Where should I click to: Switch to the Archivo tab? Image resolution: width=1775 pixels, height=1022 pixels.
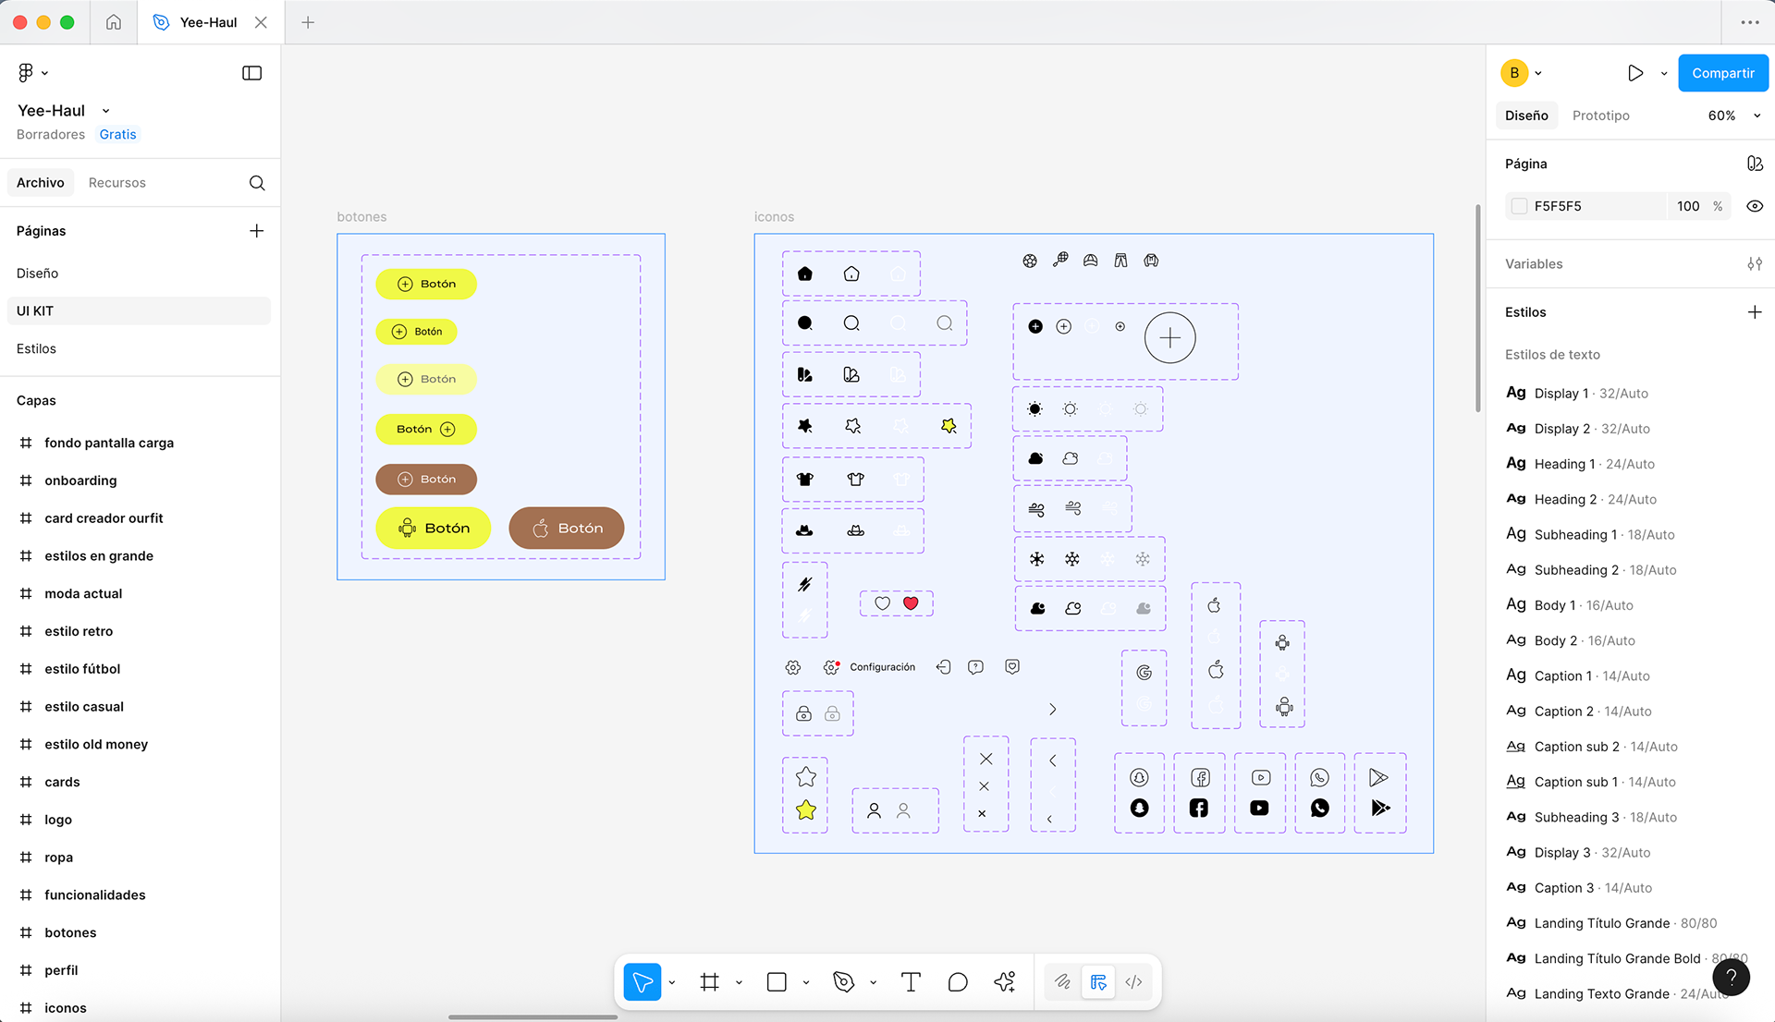[40, 183]
